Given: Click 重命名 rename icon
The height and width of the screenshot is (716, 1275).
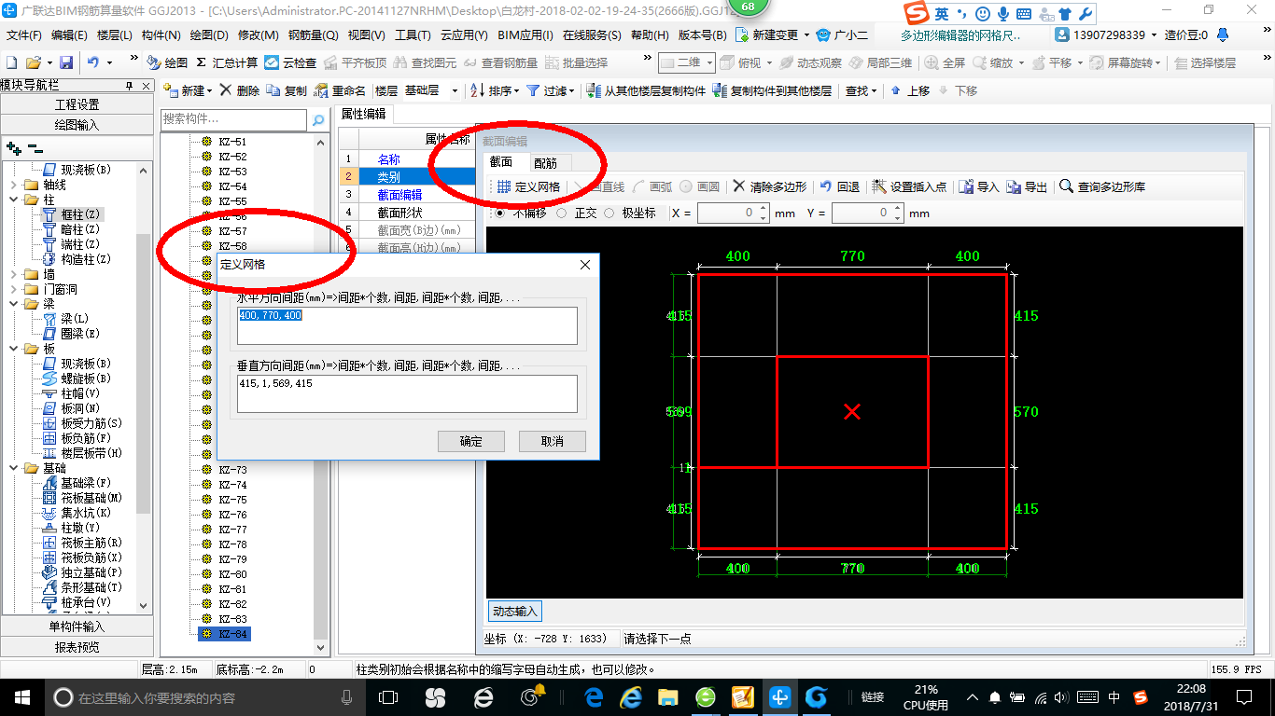Looking at the screenshot, I should pos(322,90).
